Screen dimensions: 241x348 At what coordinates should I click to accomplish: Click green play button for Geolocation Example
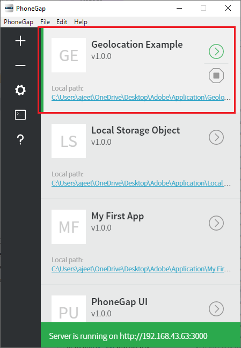[x=216, y=51]
